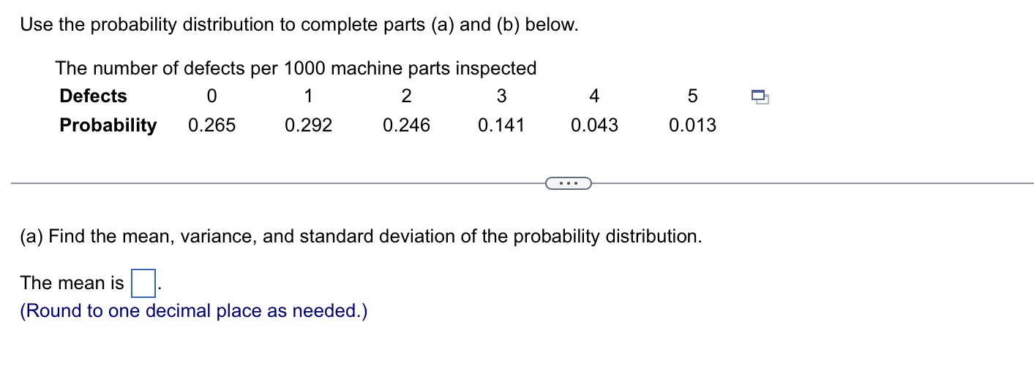The height and width of the screenshot is (371, 1034).
Task: Click the part (a) question text
Action: coord(361,237)
